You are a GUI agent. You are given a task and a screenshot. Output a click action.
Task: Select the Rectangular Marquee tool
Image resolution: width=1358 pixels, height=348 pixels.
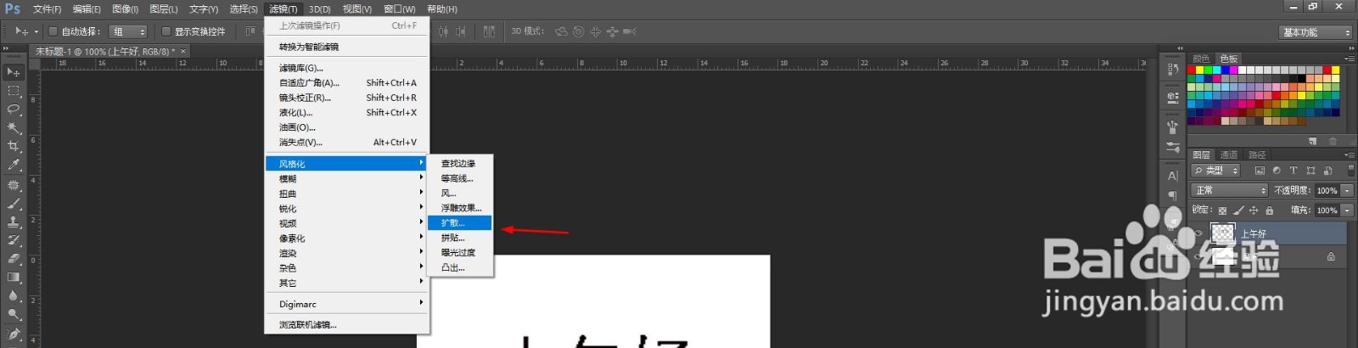(13, 91)
